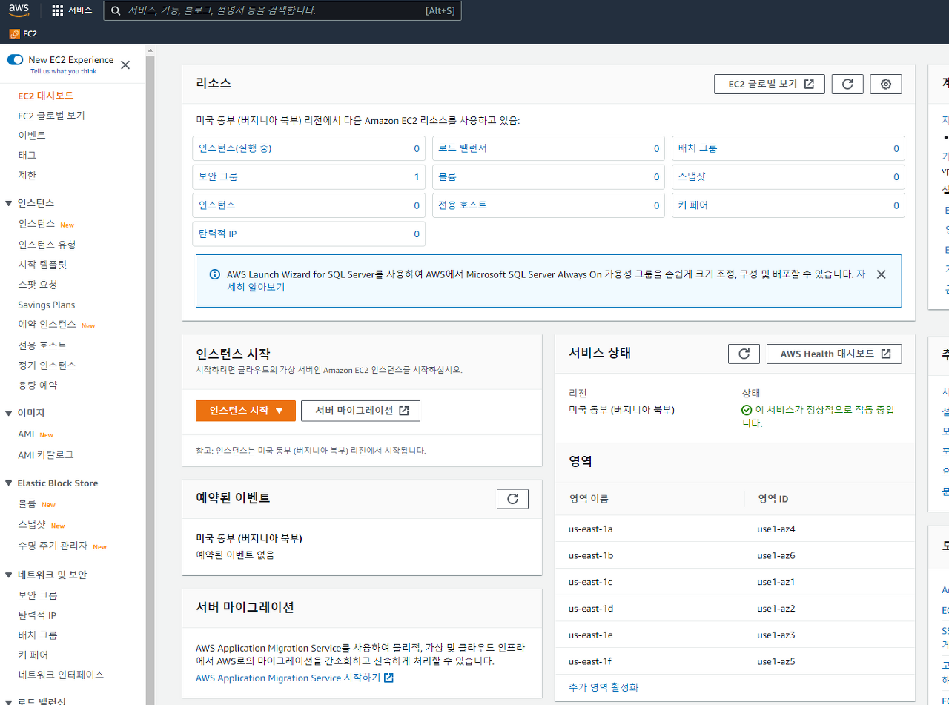949x705 pixels.
Task: Open 키 페어 resource card
Action: point(788,205)
